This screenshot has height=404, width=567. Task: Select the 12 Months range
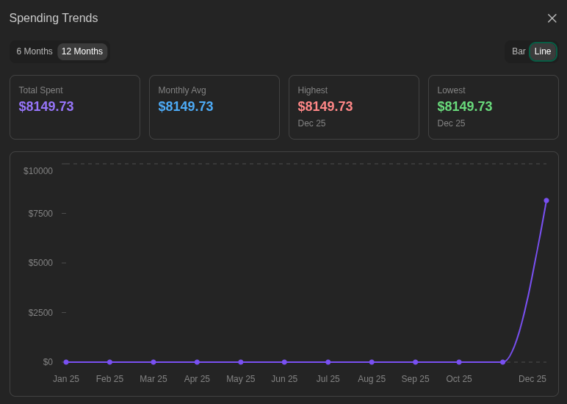[x=82, y=51]
